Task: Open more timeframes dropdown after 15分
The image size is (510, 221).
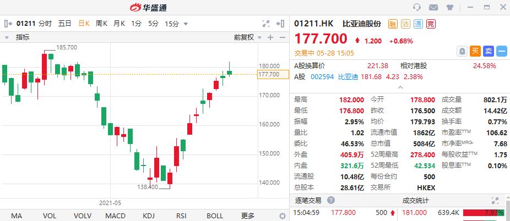Action: (186, 24)
